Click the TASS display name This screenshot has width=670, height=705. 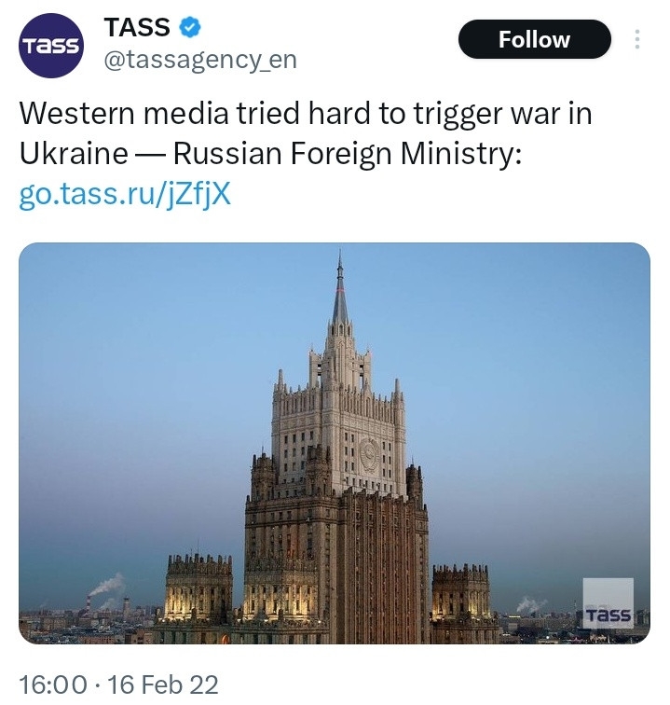[137, 28]
